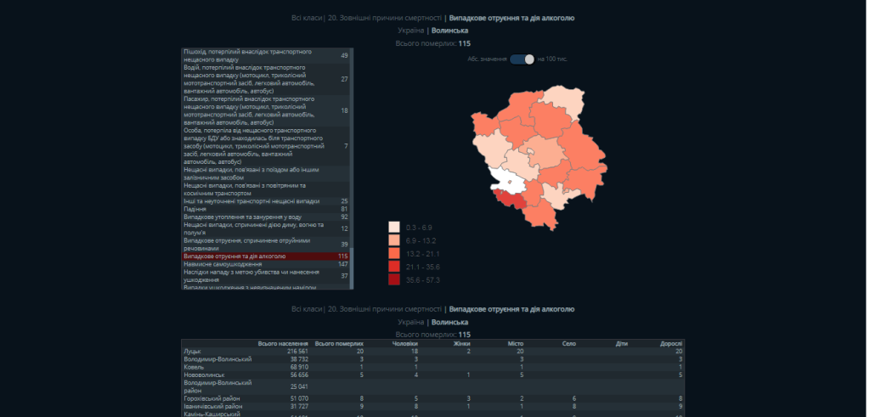Click the cause list vertical scrollbar
This screenshot has height=417, width=870.
[351, 170]
